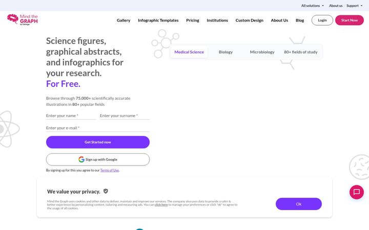Open About us in top bar
Viewport: 369px width, 230px height.
click(x=336, y=6)
